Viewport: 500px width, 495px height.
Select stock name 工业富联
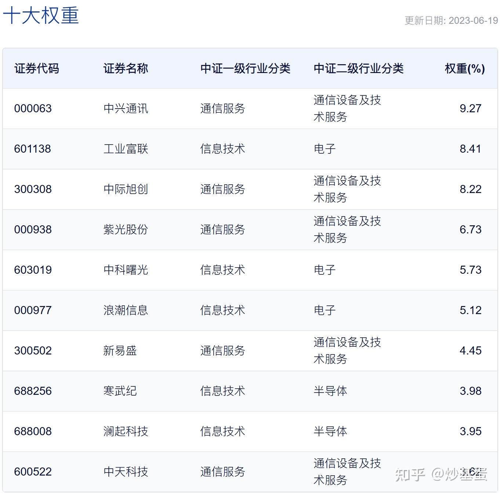coord(126,149)
